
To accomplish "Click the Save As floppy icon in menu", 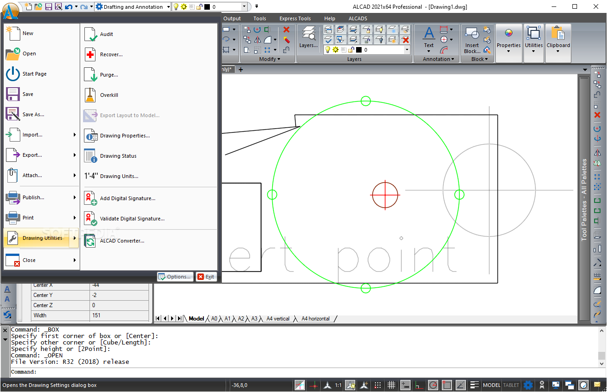I will (13, 114).
